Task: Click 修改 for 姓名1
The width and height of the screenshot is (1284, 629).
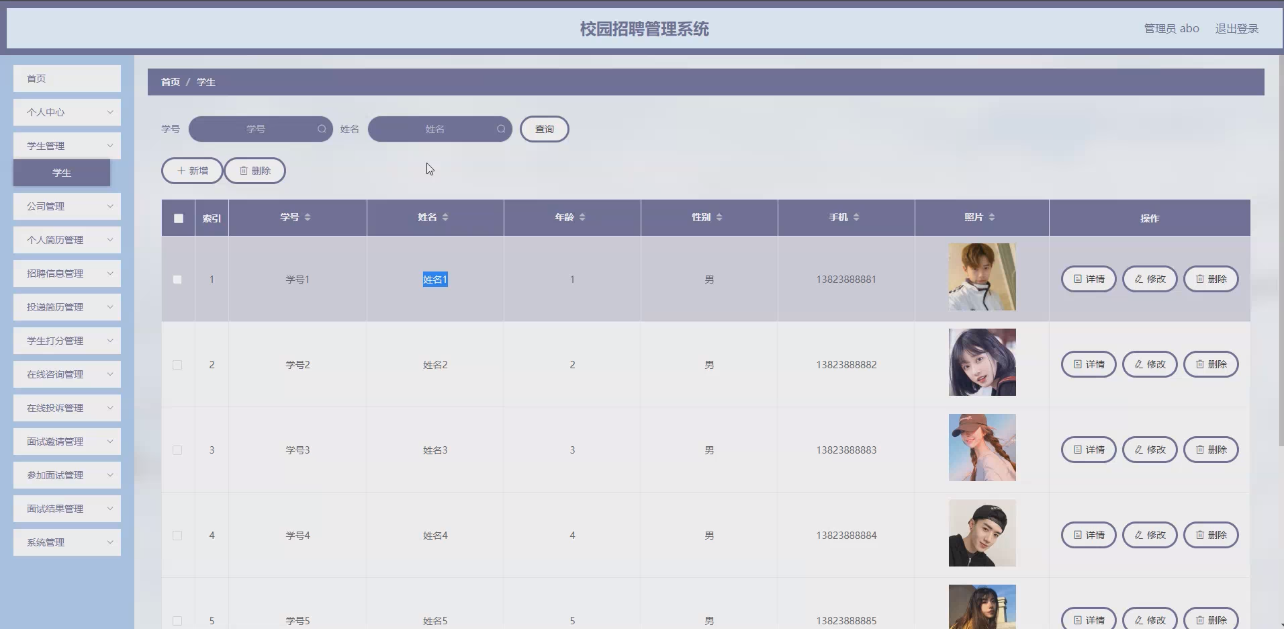Action: pyautogui.click(x=1150, y=279)
